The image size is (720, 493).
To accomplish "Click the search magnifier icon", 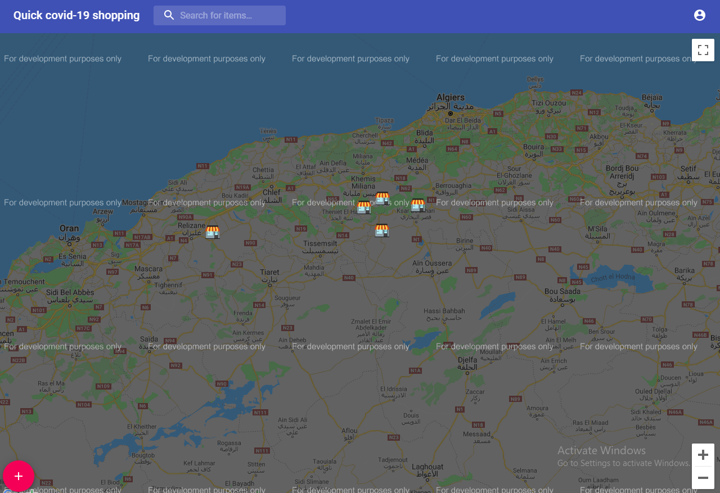I will pyautogui.click(x=169, y=15).
